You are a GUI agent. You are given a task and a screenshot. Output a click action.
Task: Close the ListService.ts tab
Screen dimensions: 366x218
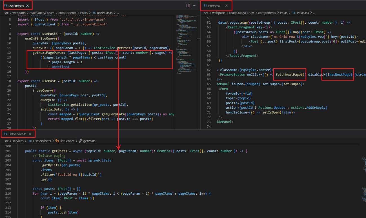point(30,134)
